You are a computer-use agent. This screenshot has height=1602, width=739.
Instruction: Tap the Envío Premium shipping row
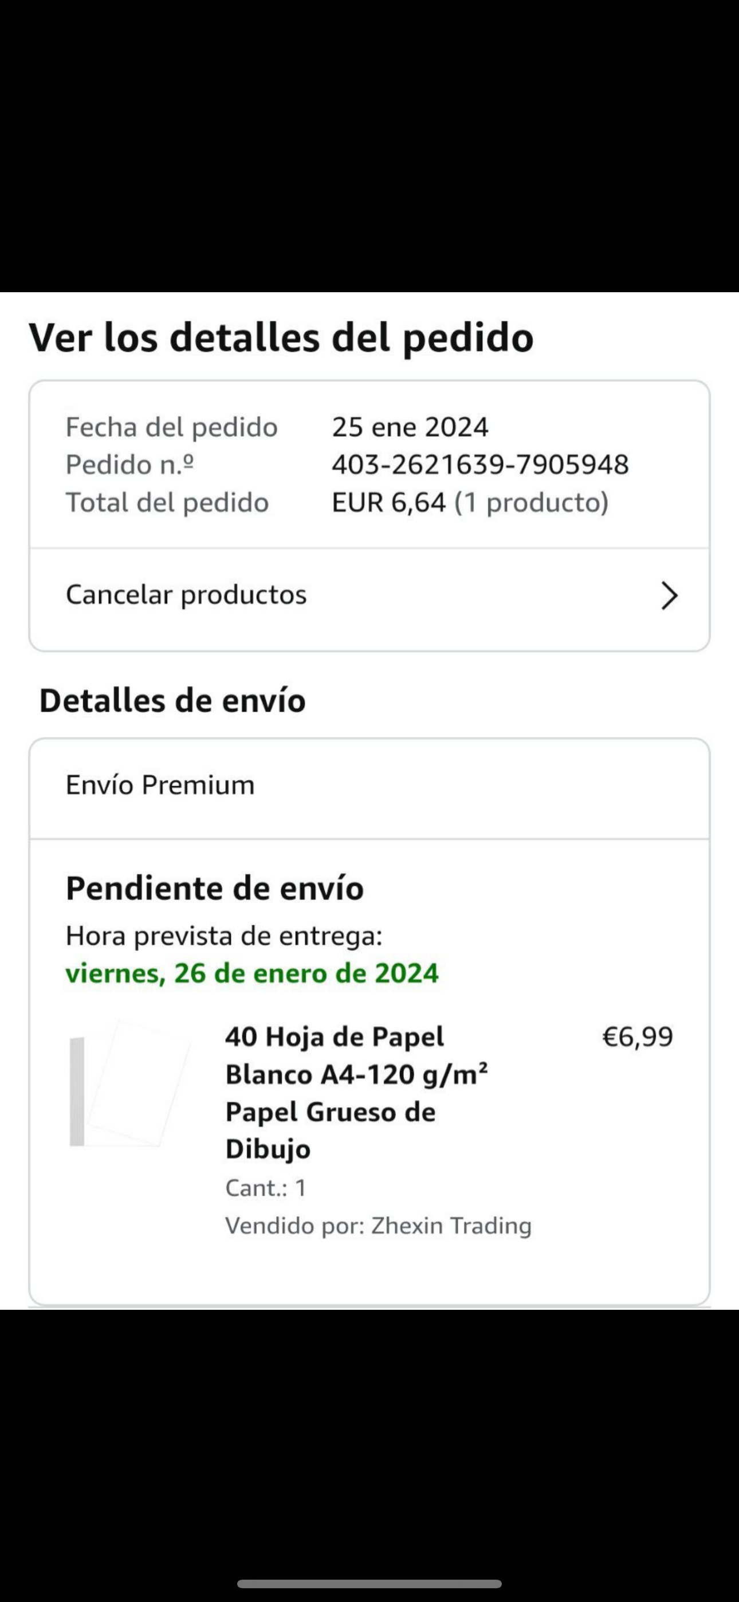tap(160, 785)
